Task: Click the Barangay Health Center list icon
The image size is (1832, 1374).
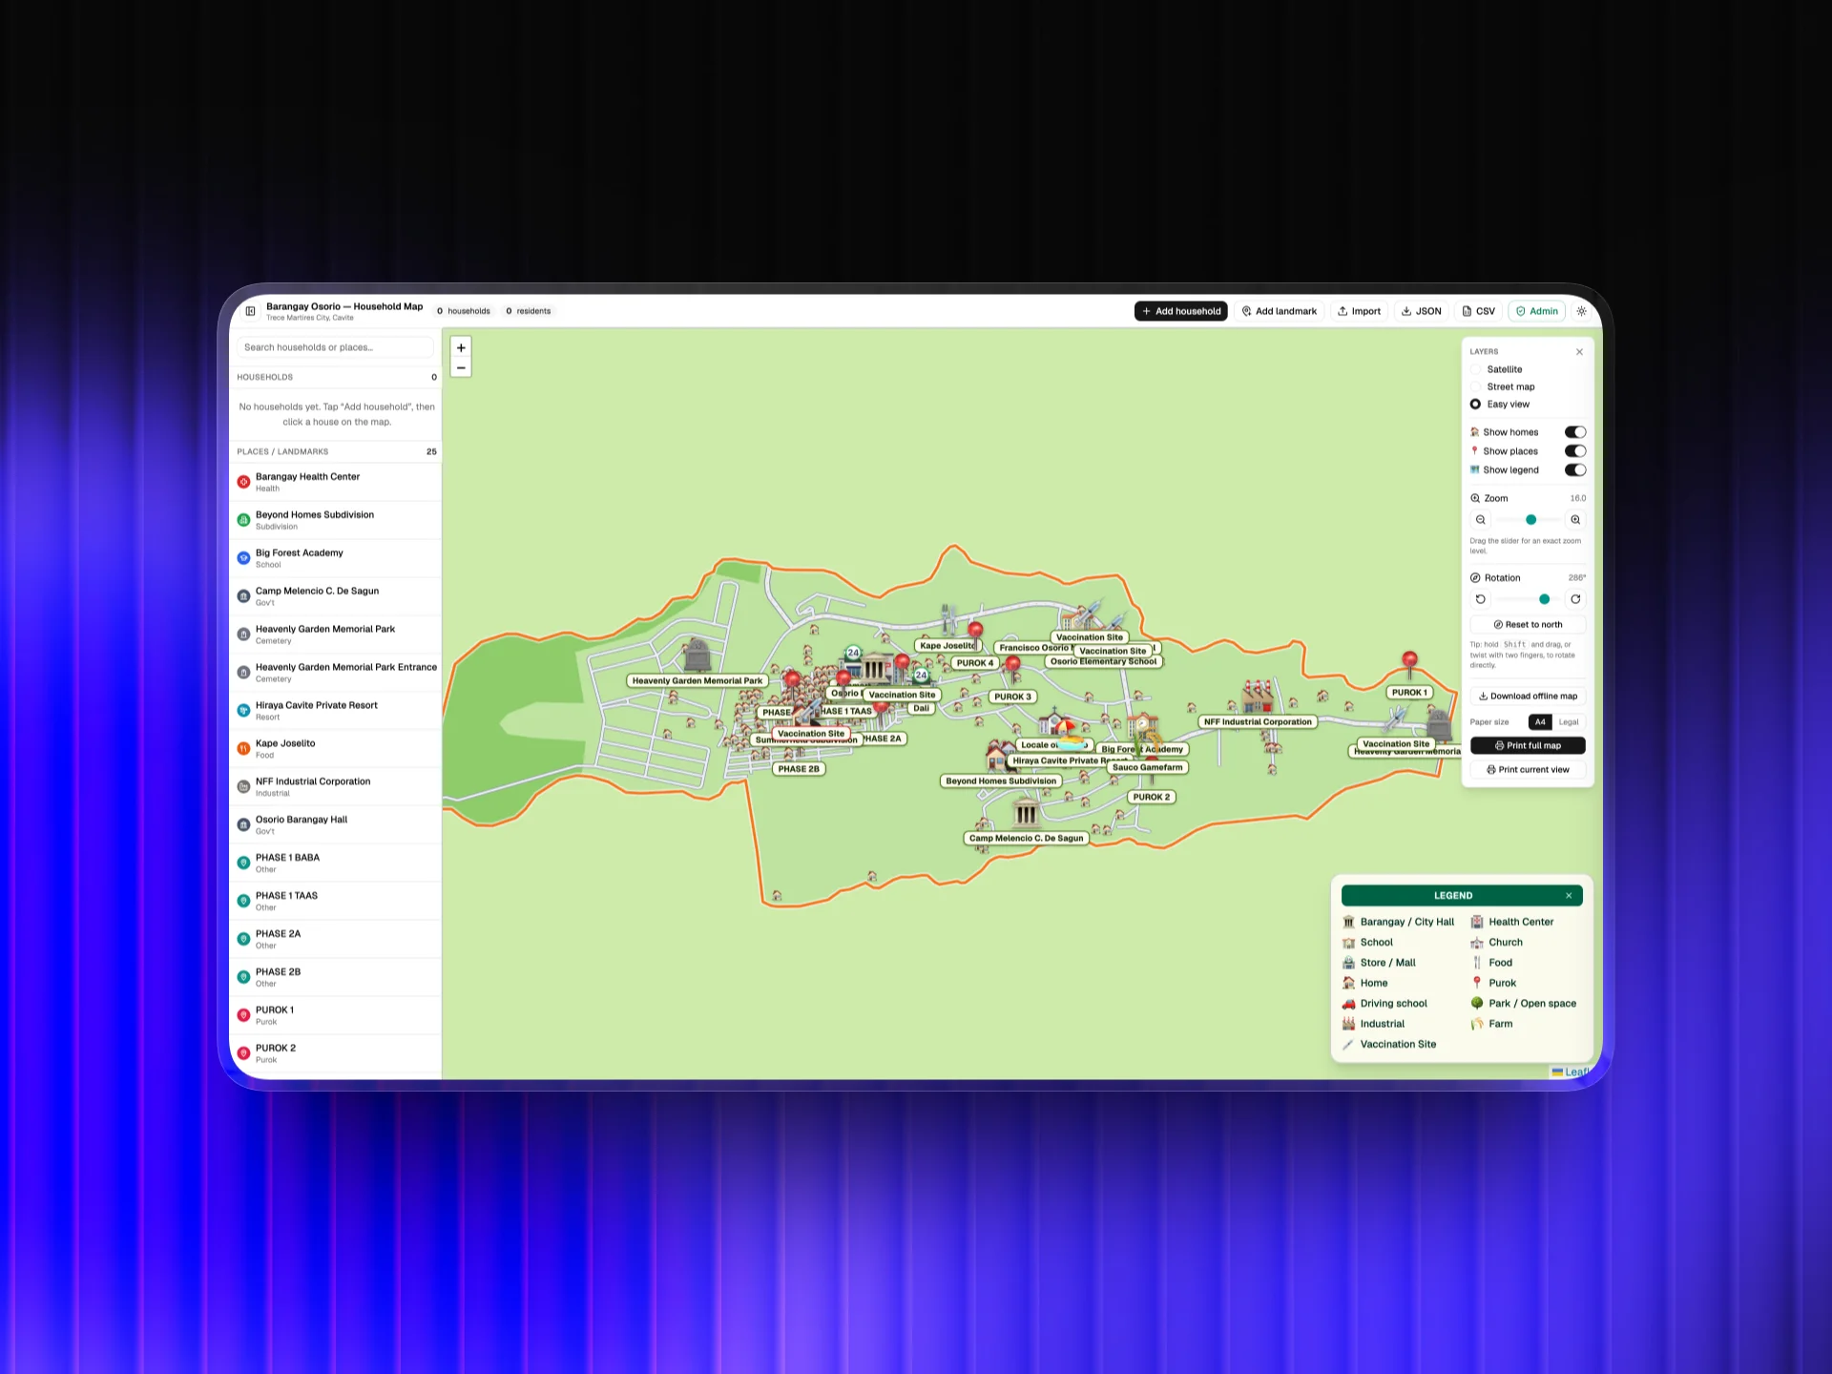Action: click(x=243, y=482)
